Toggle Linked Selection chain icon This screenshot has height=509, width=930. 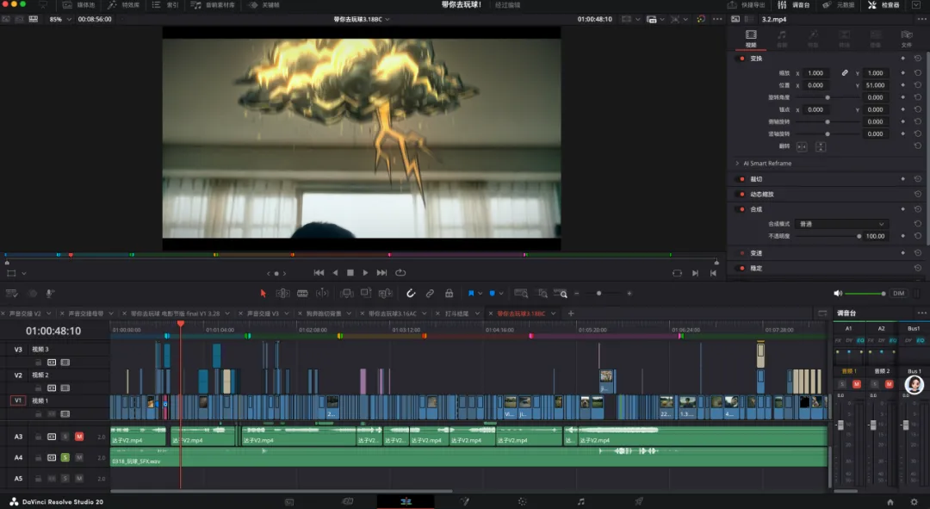tap(430, 293)
